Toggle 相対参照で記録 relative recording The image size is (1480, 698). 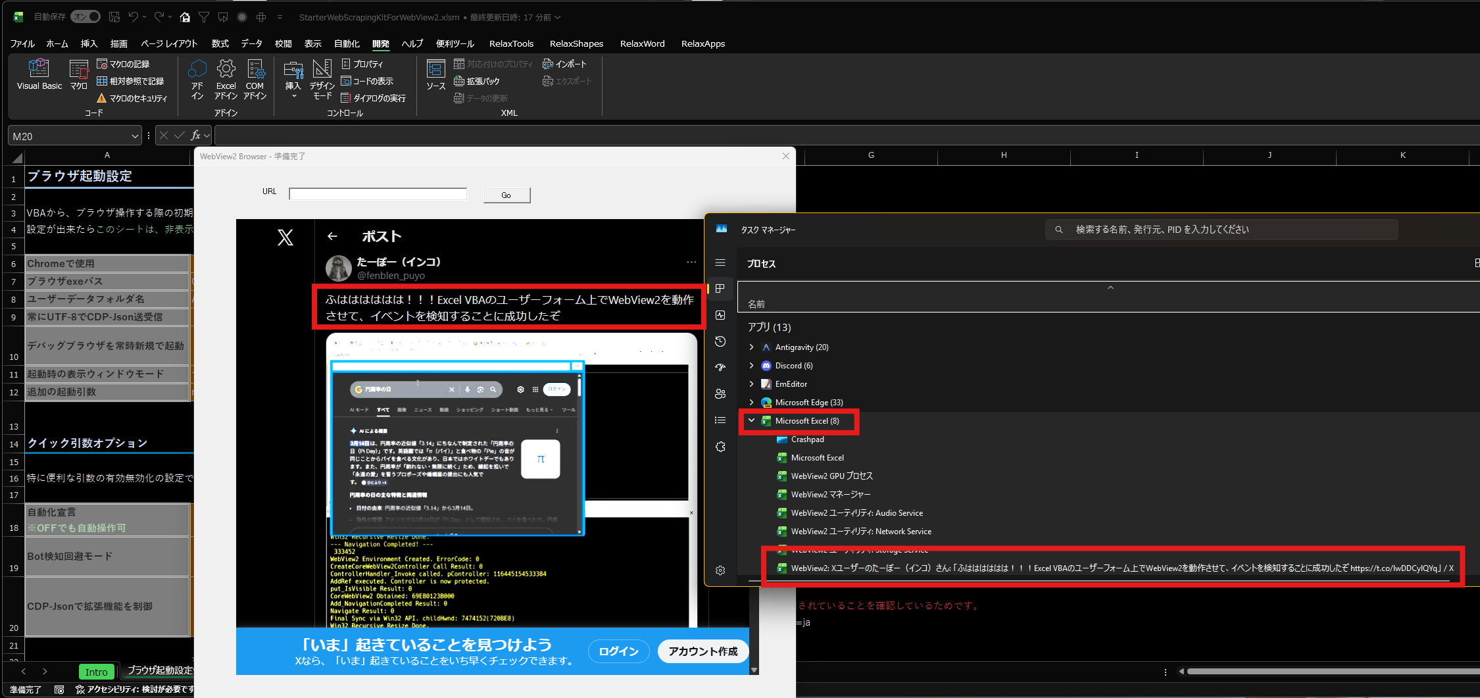click(130, 81)
